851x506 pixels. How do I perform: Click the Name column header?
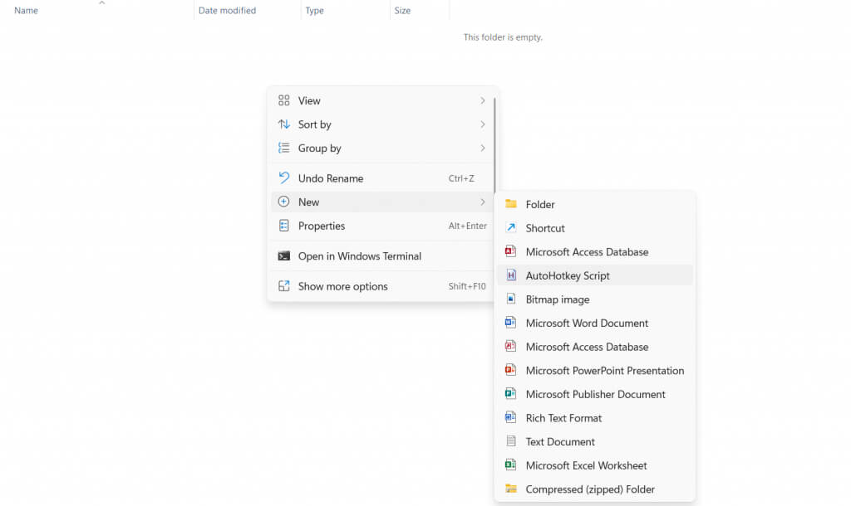click(x=27, y=11)
